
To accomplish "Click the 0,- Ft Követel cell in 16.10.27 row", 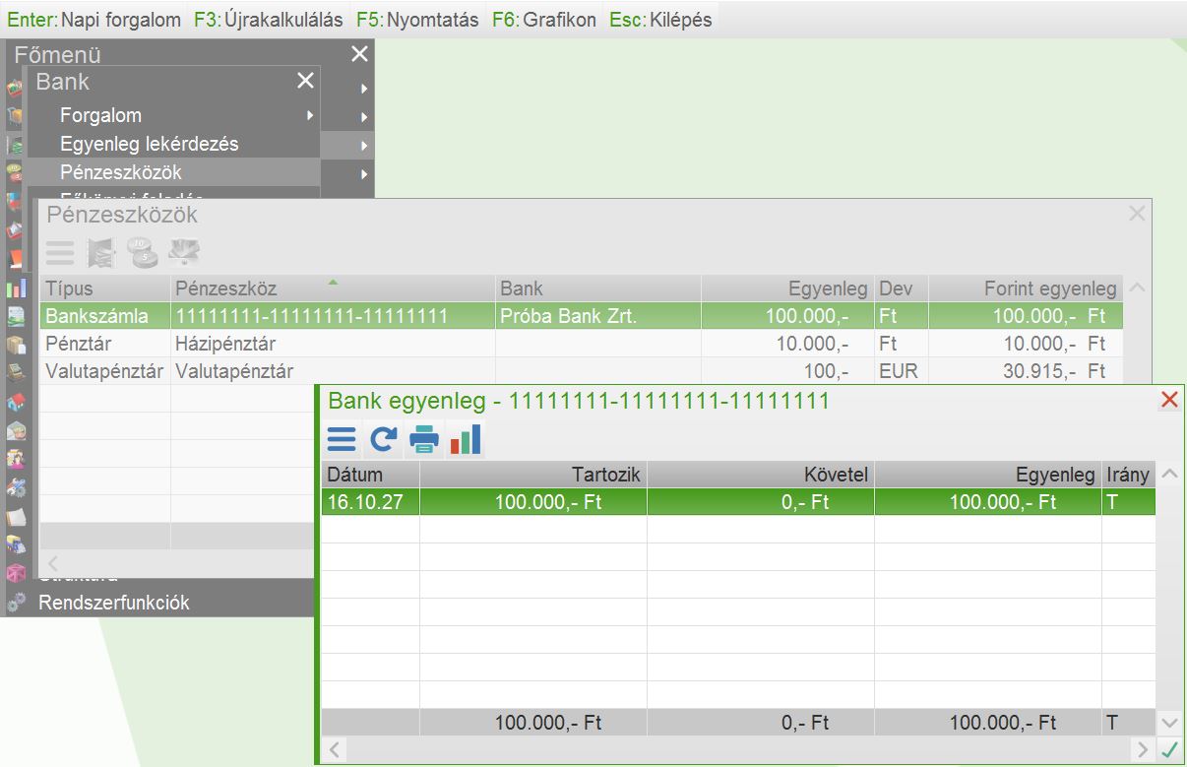I will tap(760, 502).
